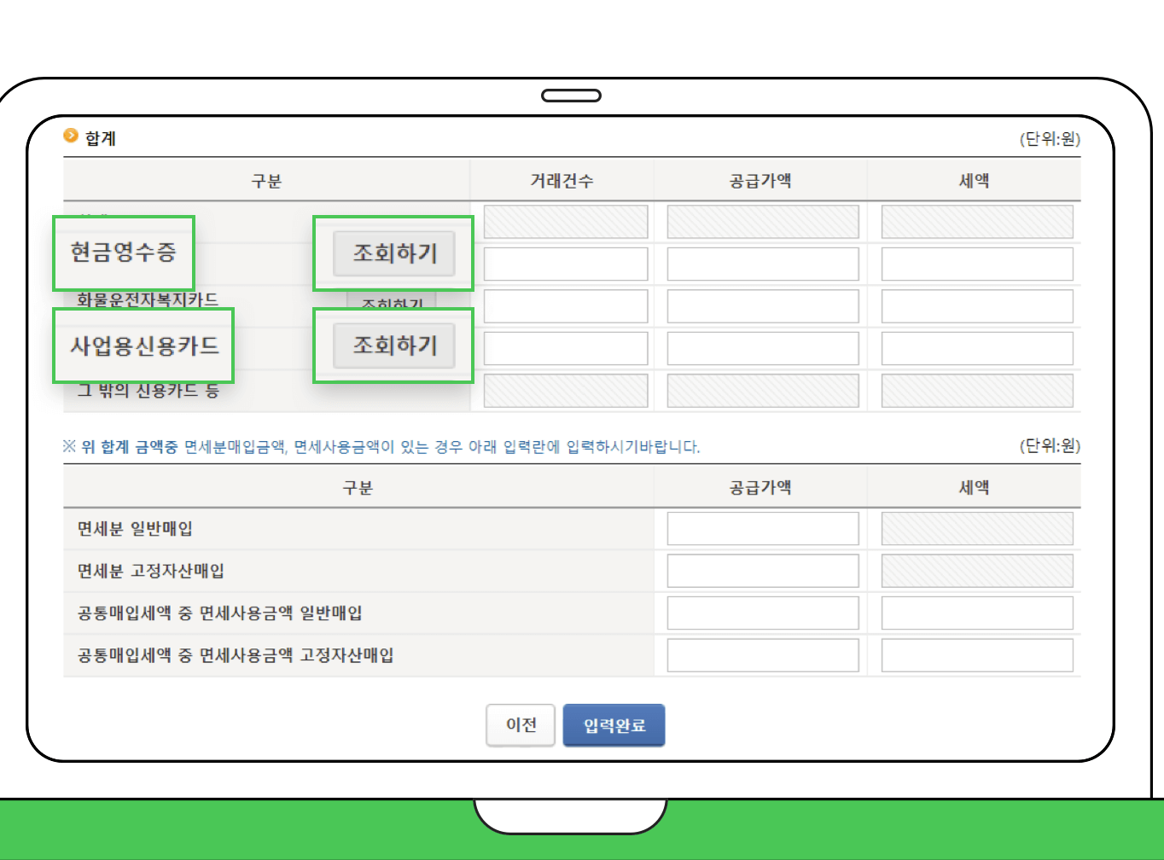Click 조회하기 next to 현금영수증

tap(393, 253)
